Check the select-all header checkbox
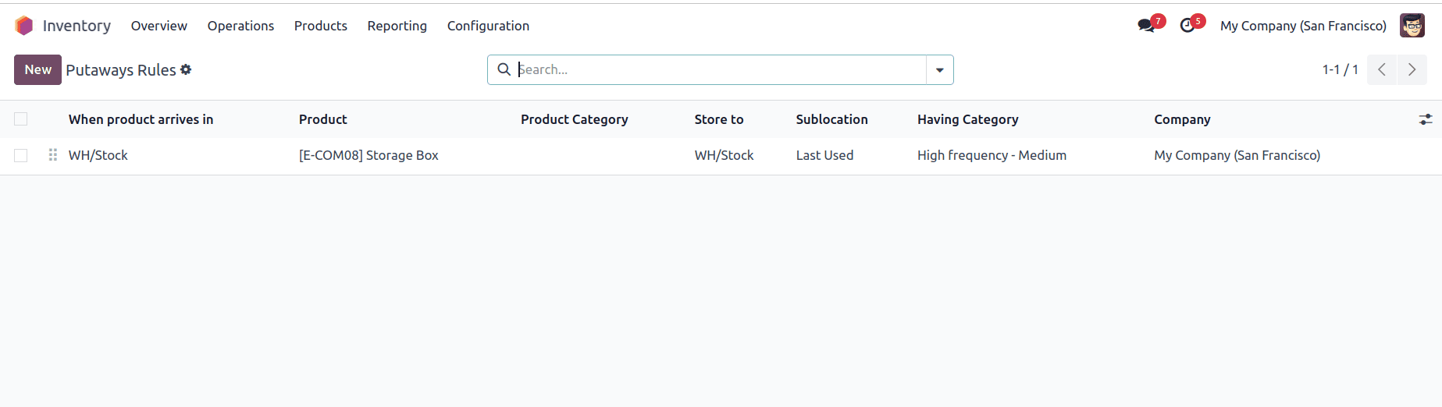Image resolution: width=1442 pixels, height=407 pixels. (21, 119)
